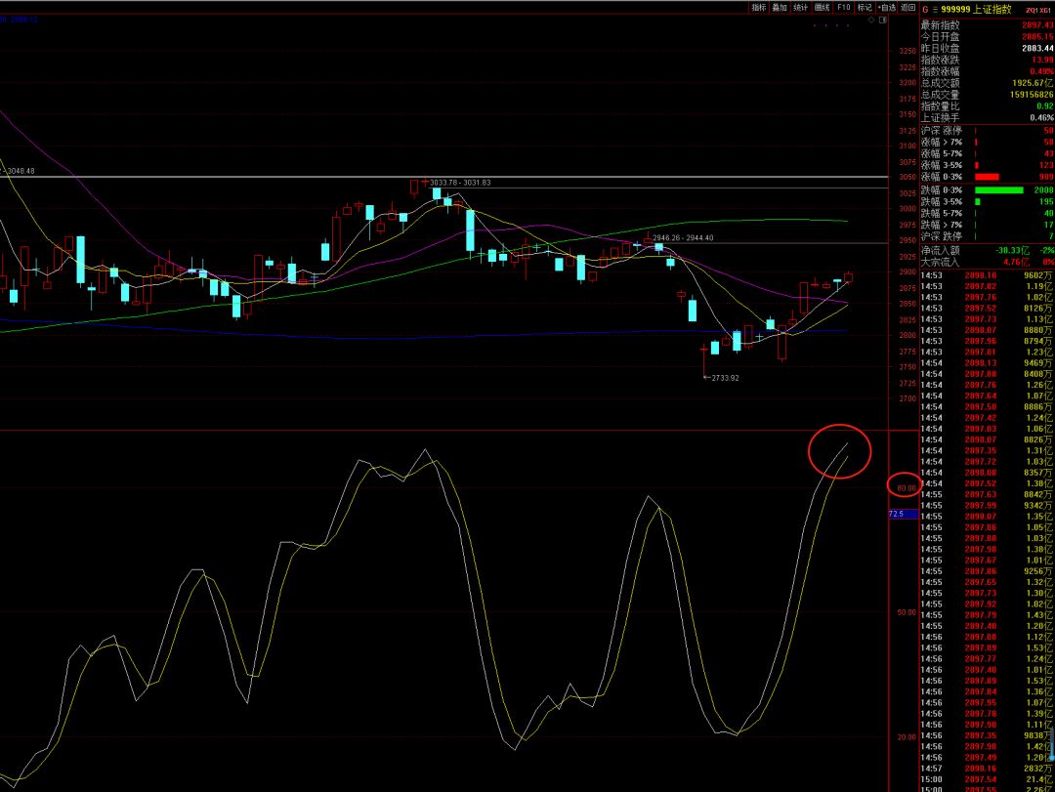Image resolution: width=1055 pixels, height=792 pixels.
Task: Click the red G icon beside stock code
Action: [x=925, y=10]
